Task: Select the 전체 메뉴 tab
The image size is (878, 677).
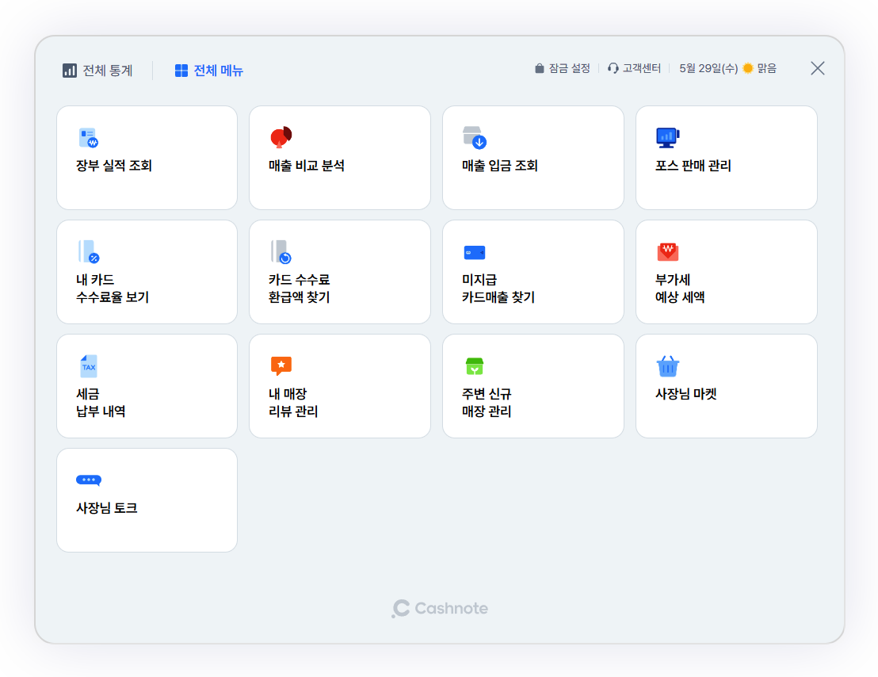Action: (x=209, y=71)
